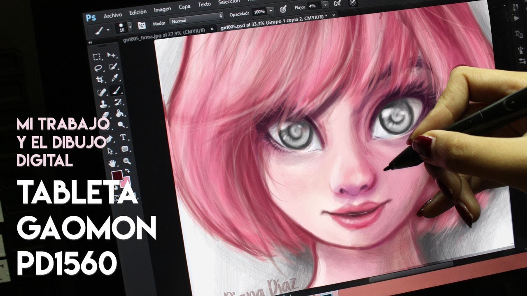Select the Crop tool
Image resolution: width=527 pixels, height=296 pixels.
point(99,80)
